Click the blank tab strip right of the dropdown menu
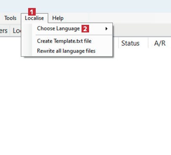 [x=142, y=30]
